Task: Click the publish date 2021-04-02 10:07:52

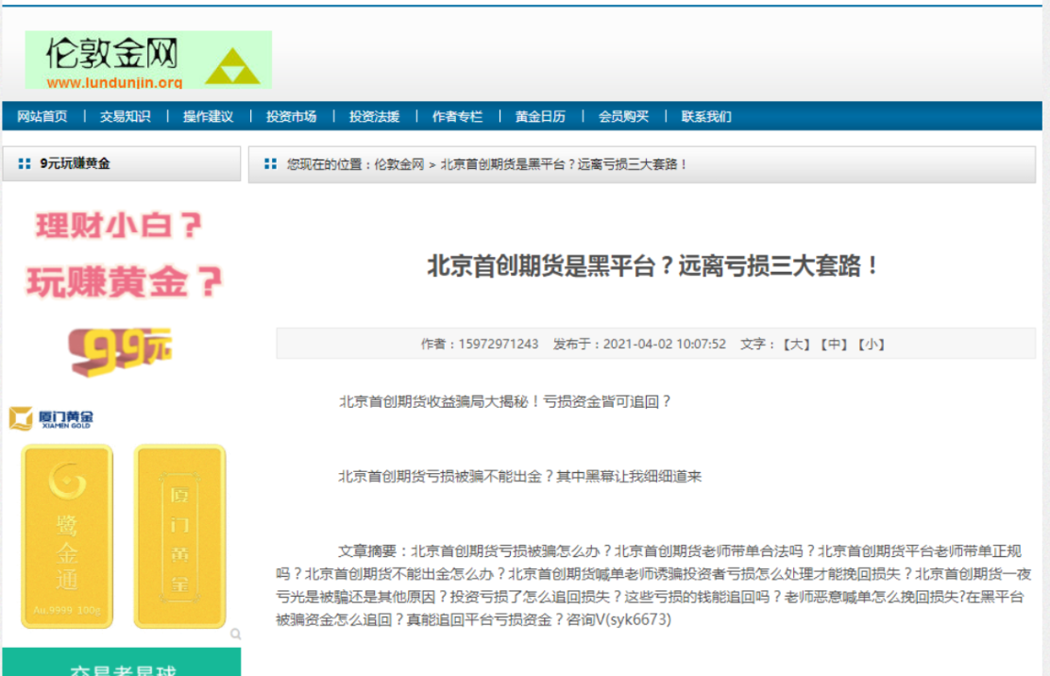Action: coord(665,344)
